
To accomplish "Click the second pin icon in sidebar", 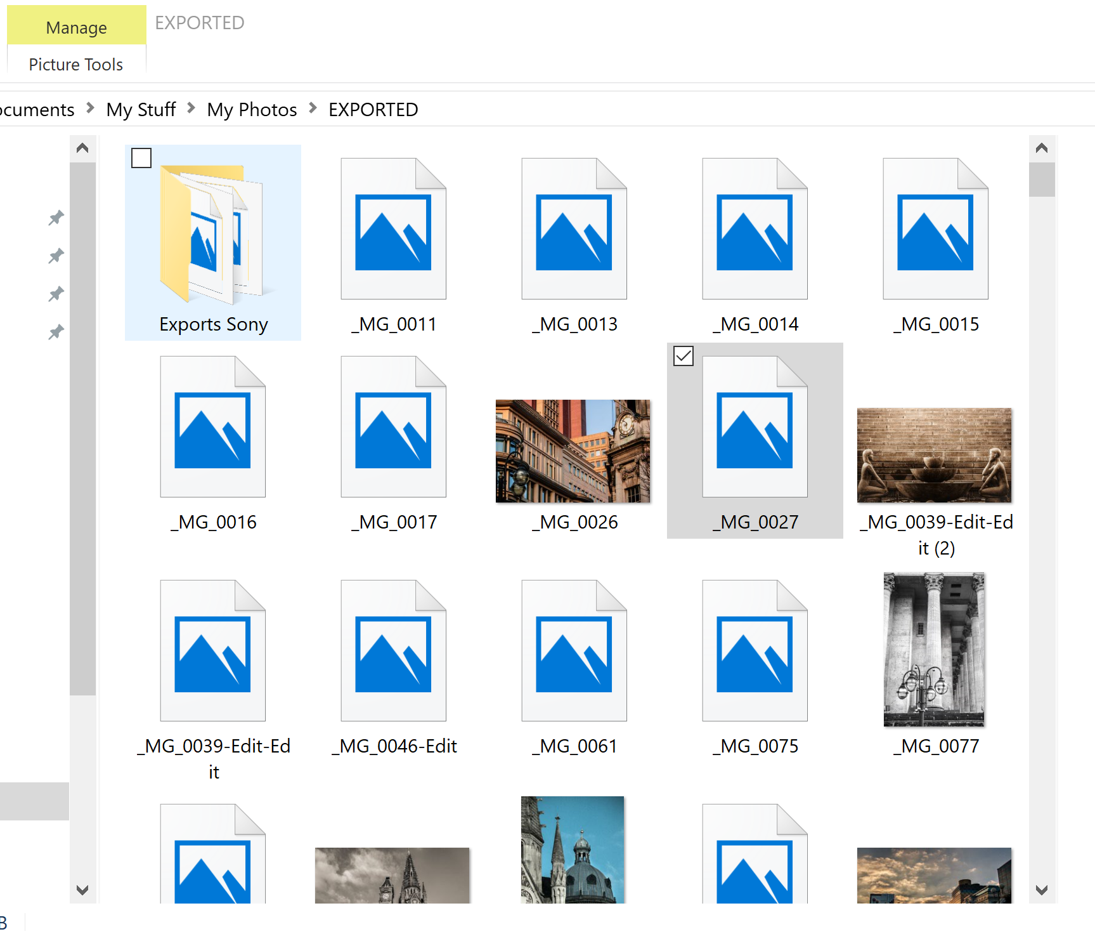I will tap(55, 255).
